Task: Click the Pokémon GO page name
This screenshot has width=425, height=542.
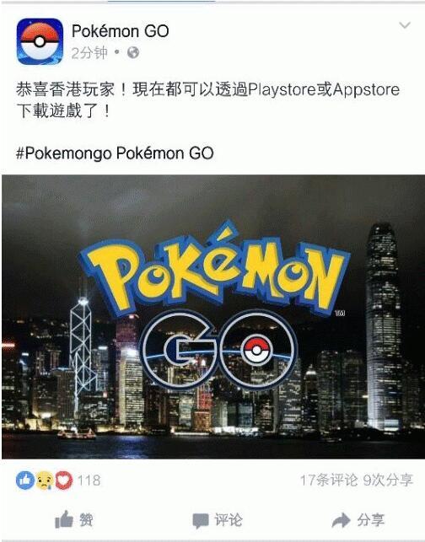Action: click(x=120, y=31)
